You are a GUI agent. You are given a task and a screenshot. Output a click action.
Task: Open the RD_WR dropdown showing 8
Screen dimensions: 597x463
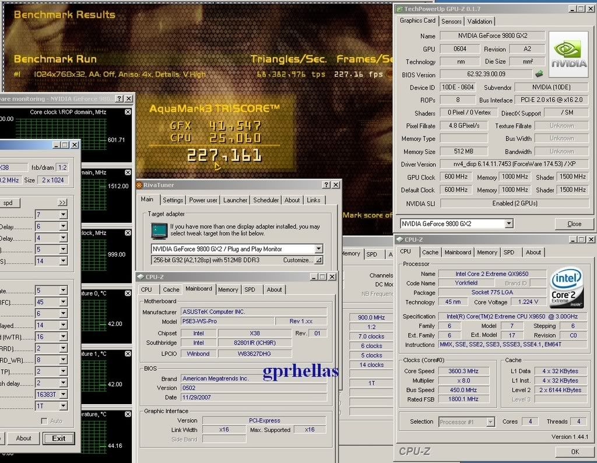point(64,360)
